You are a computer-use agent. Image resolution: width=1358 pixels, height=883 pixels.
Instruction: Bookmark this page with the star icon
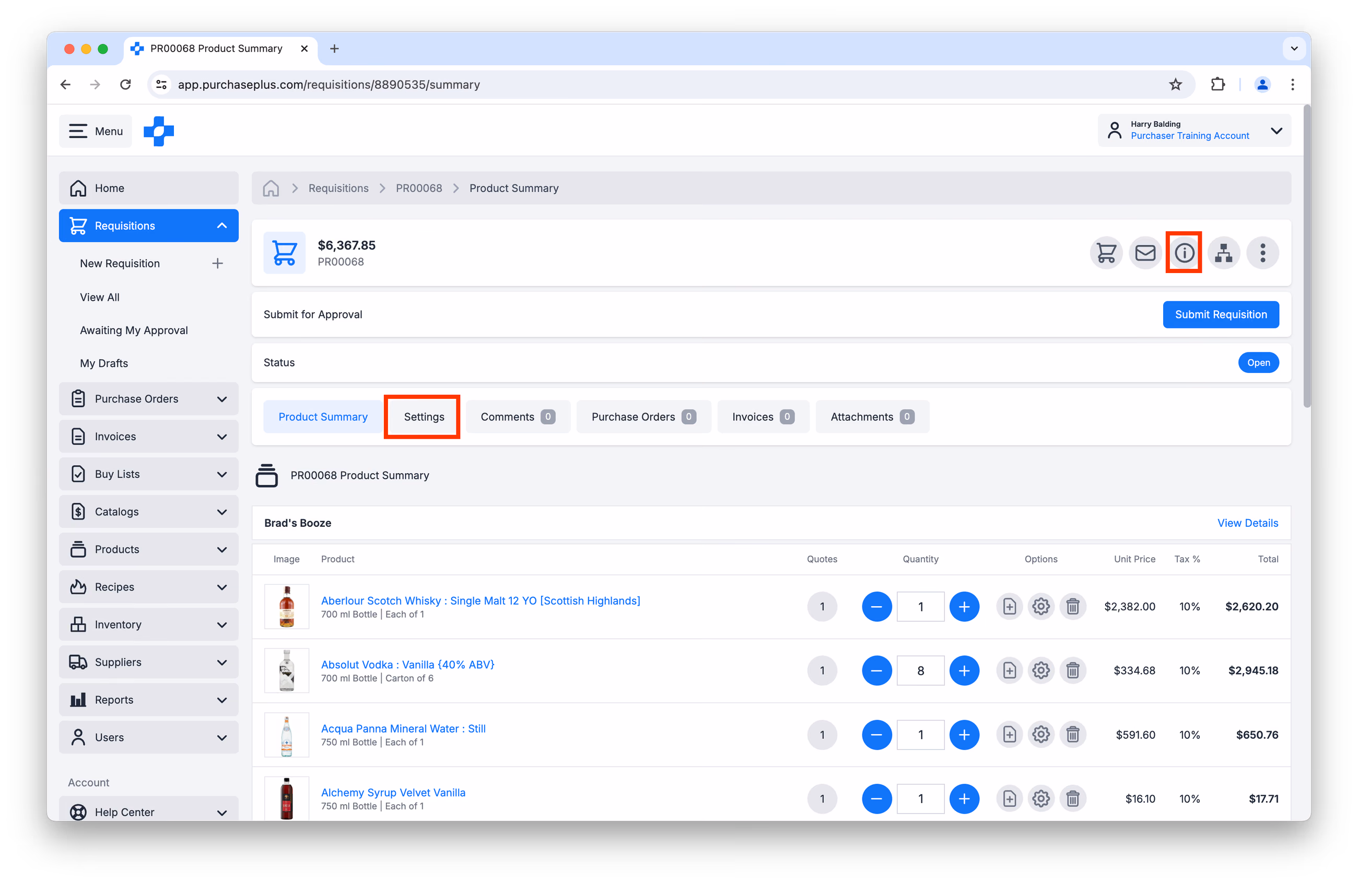pyautogui.click(x=1175, y=85)
